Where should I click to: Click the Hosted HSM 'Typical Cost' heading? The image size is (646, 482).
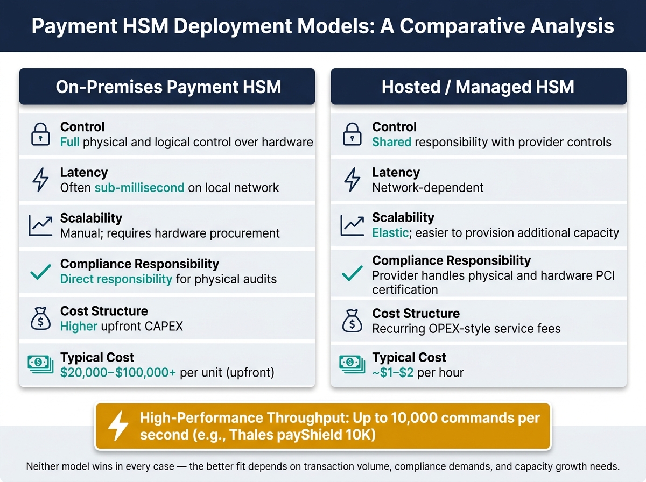(409, 357)
